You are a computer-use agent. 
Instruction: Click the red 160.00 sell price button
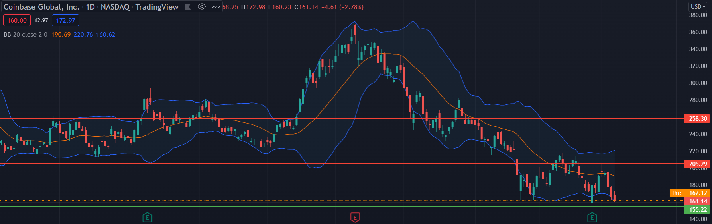(17, 20)
